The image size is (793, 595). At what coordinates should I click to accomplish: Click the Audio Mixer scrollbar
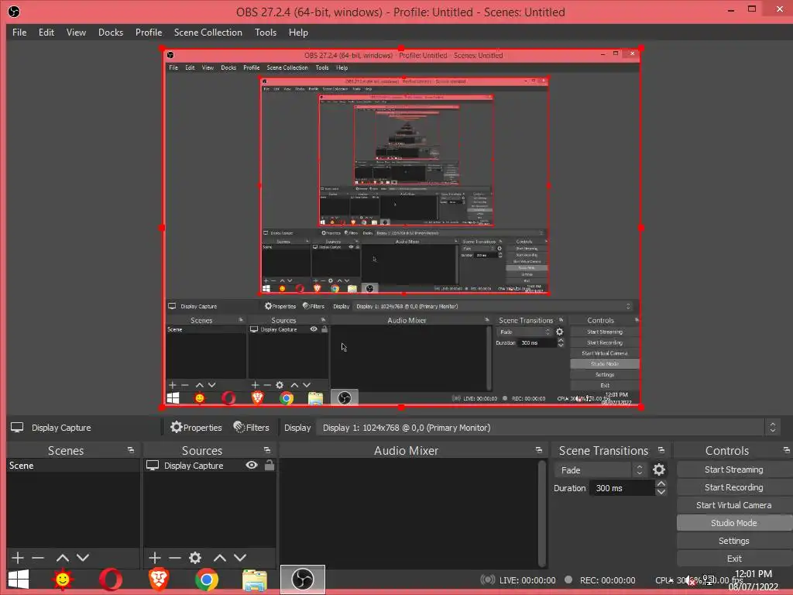point(541,513)
